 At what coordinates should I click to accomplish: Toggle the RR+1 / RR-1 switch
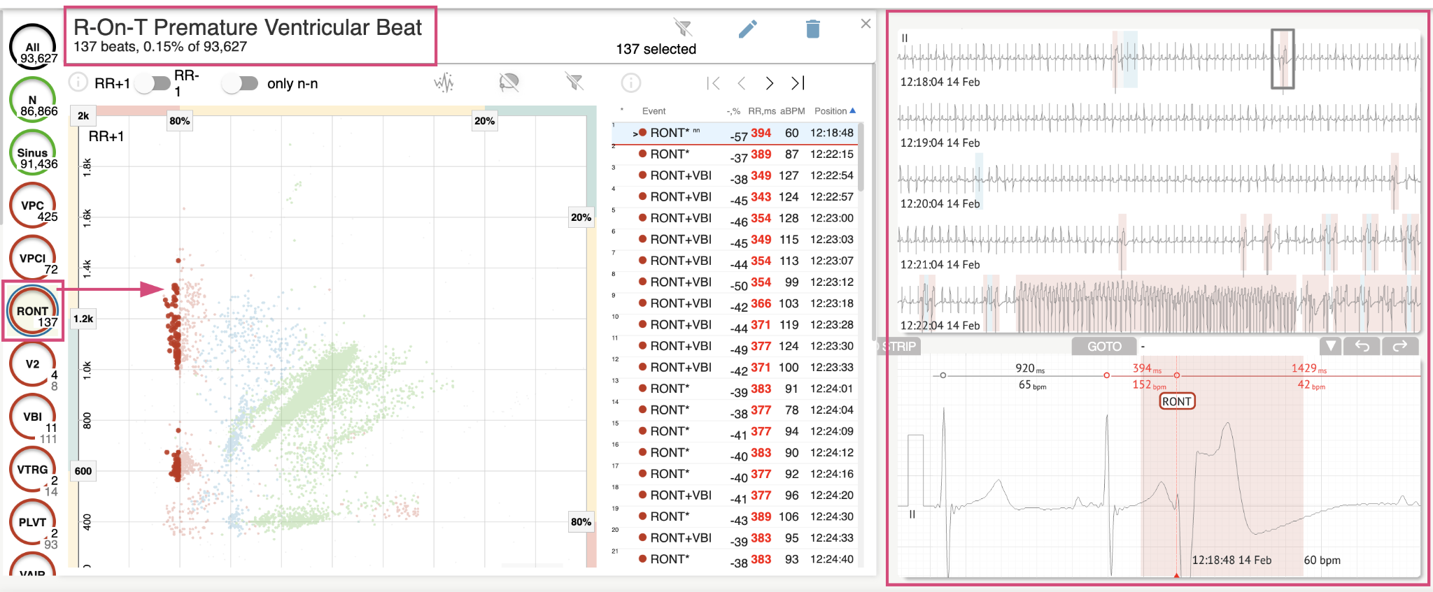click(x=153, y=84)
